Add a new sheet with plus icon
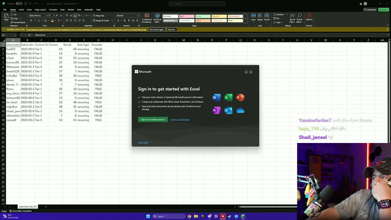This screenshot has height=220, width=391. tap(46, 207)
